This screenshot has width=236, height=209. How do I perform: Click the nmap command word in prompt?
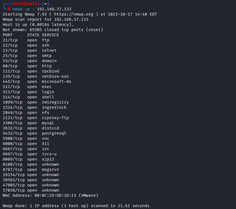coord(17,9)
